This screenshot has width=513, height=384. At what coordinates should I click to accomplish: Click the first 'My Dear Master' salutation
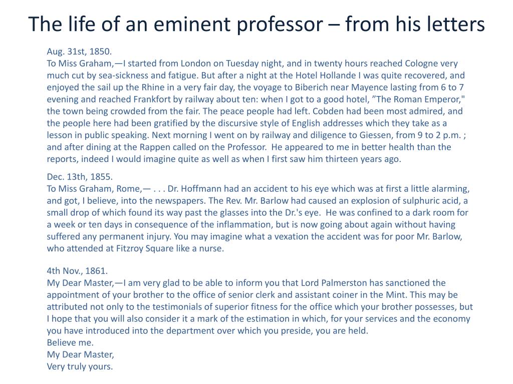(x=80, y=283)
